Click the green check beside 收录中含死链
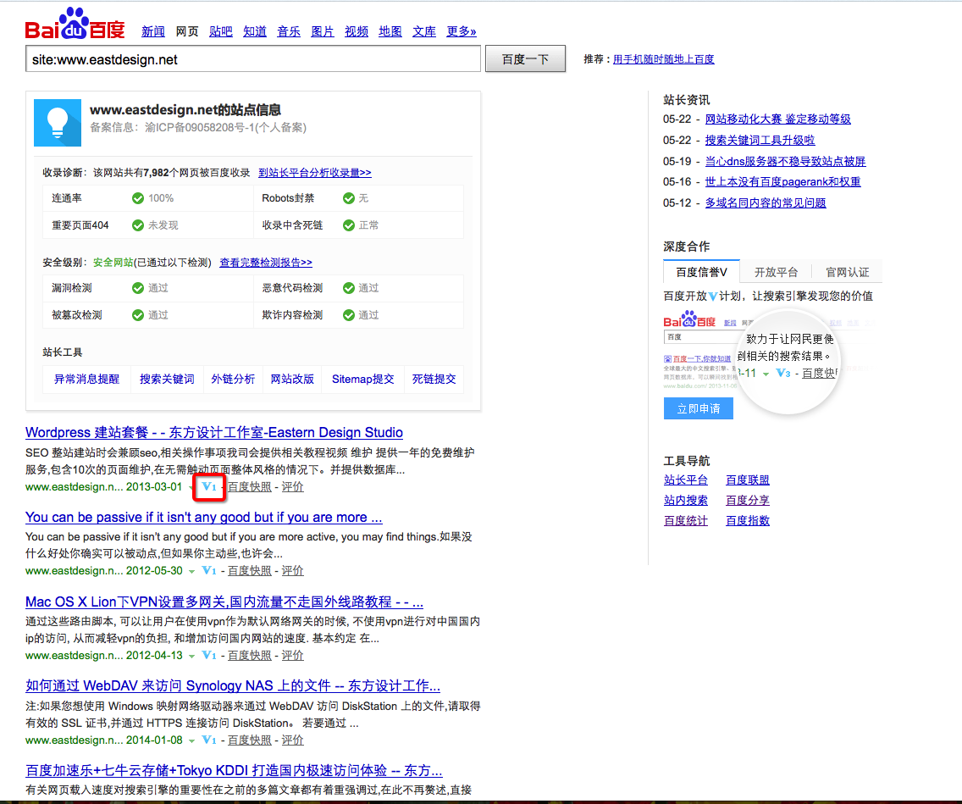Screen dimensions: 962x804 click(x=349, y=225)
